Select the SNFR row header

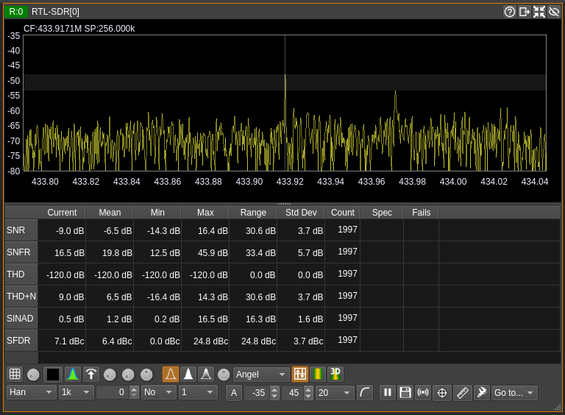coord(21,252)
